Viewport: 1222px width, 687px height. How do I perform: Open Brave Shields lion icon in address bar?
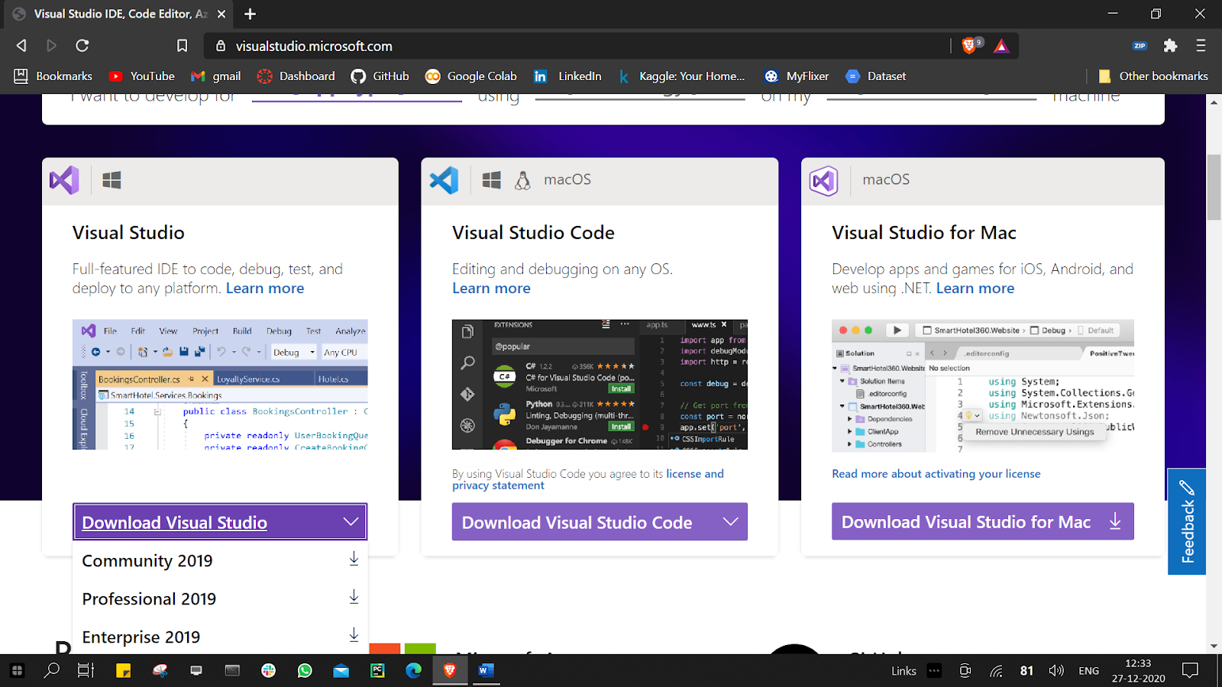coord(971,46)
